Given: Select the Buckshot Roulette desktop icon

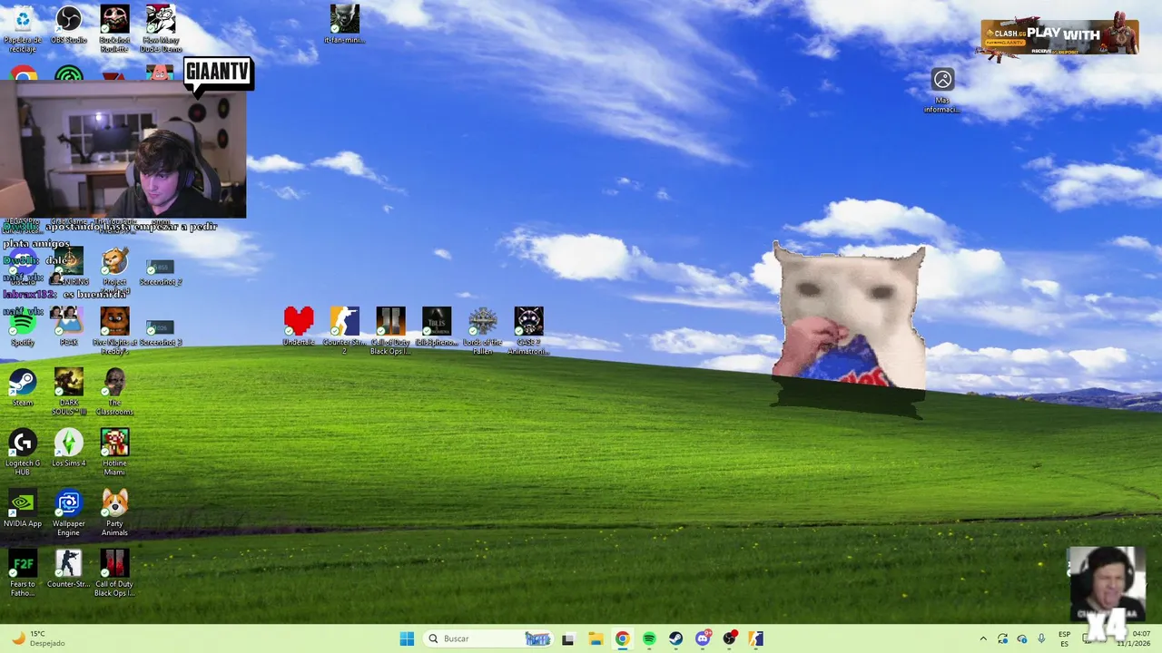Looking at the screenshot, I should coord(114,29).
